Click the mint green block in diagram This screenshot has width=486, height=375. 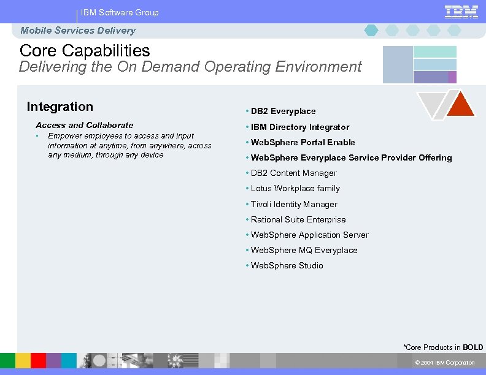(435, 51)
